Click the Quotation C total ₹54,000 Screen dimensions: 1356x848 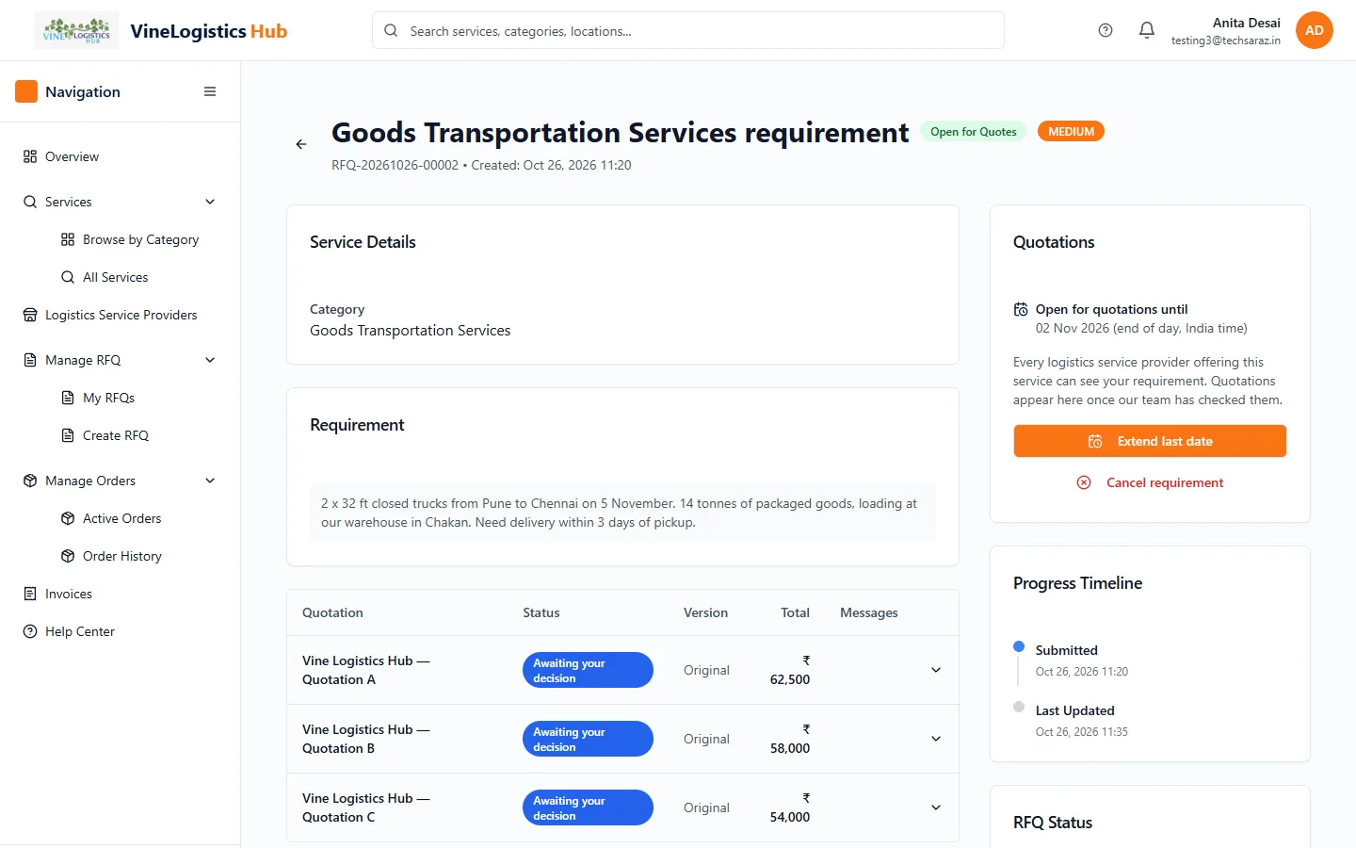tap(790, 807)
